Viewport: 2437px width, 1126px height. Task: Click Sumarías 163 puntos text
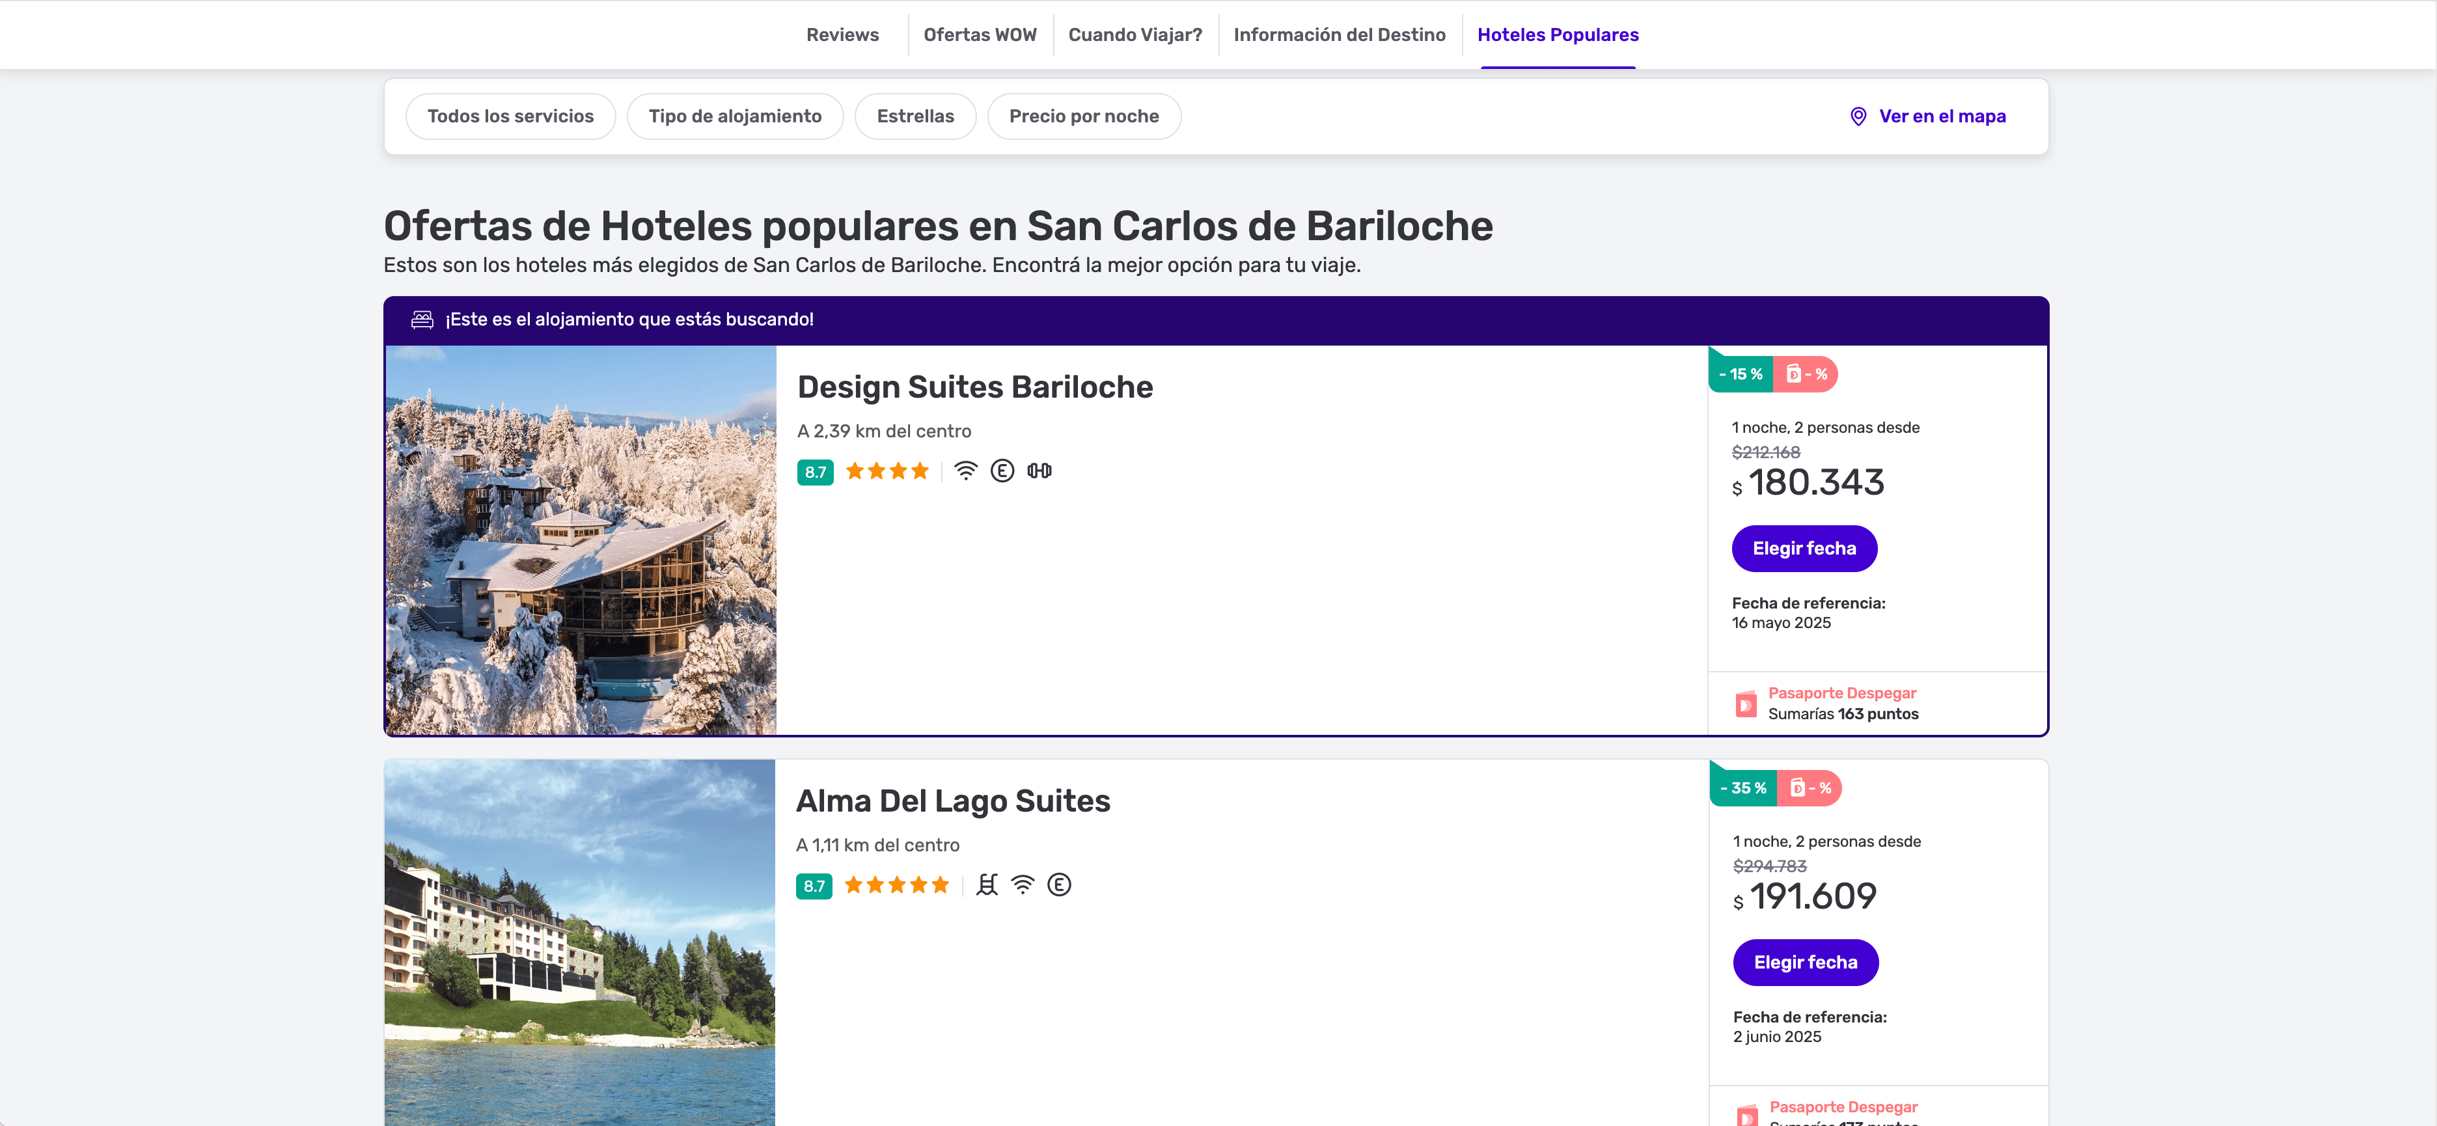(x=1843, y=715)
